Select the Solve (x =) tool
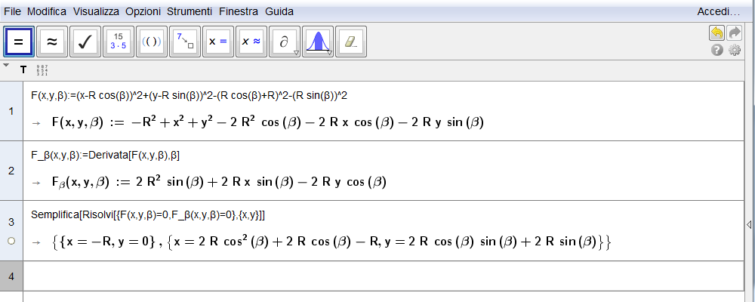The height and width of the screenshot is (302, 755). coord(218,42)
